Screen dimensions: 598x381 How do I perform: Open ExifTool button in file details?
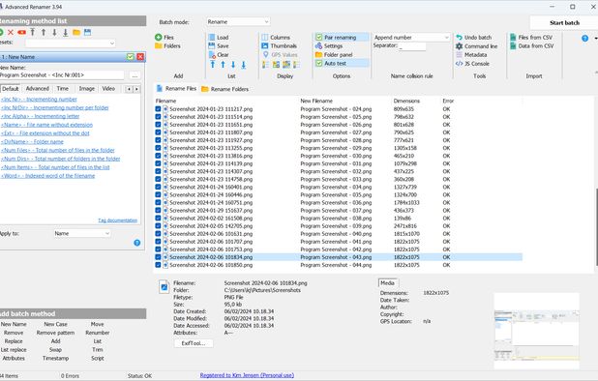tap(194, 343)
